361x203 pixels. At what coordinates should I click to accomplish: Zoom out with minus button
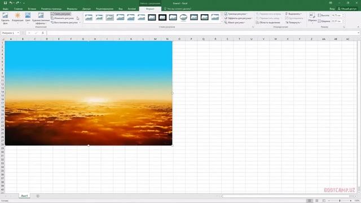(x=329, y=201)
